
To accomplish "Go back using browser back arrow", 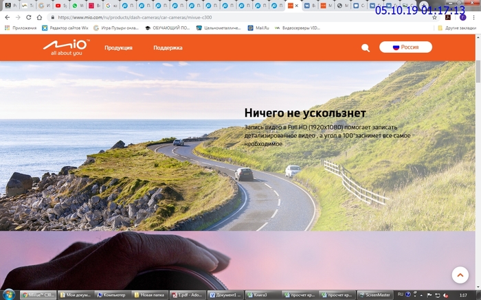I will [8, 17].
